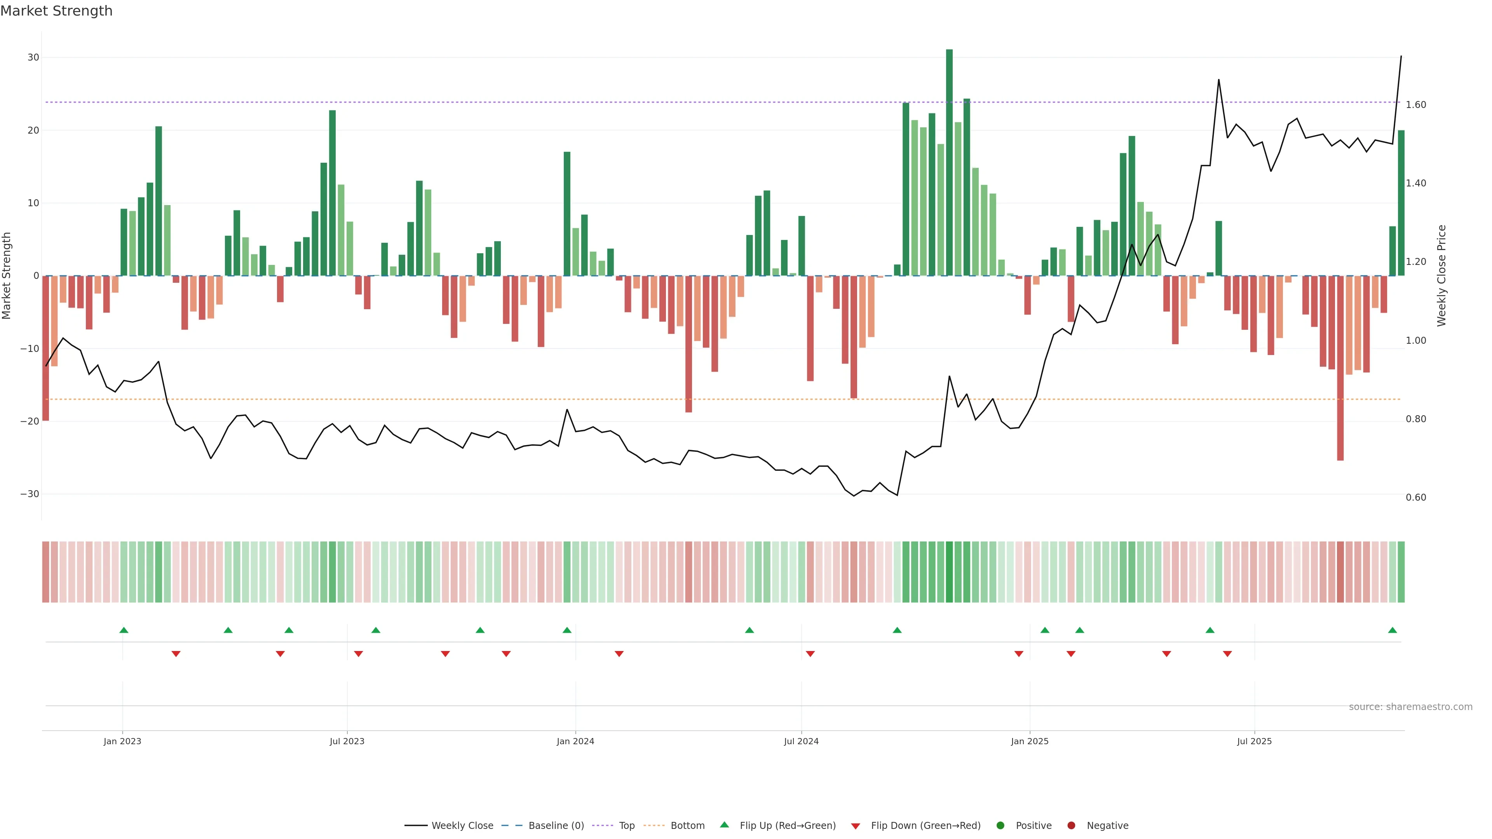Screen dimensions: 1492x839
Task: Click the red flip-down triangle just after Jul 2024
Action: [810, 654]
